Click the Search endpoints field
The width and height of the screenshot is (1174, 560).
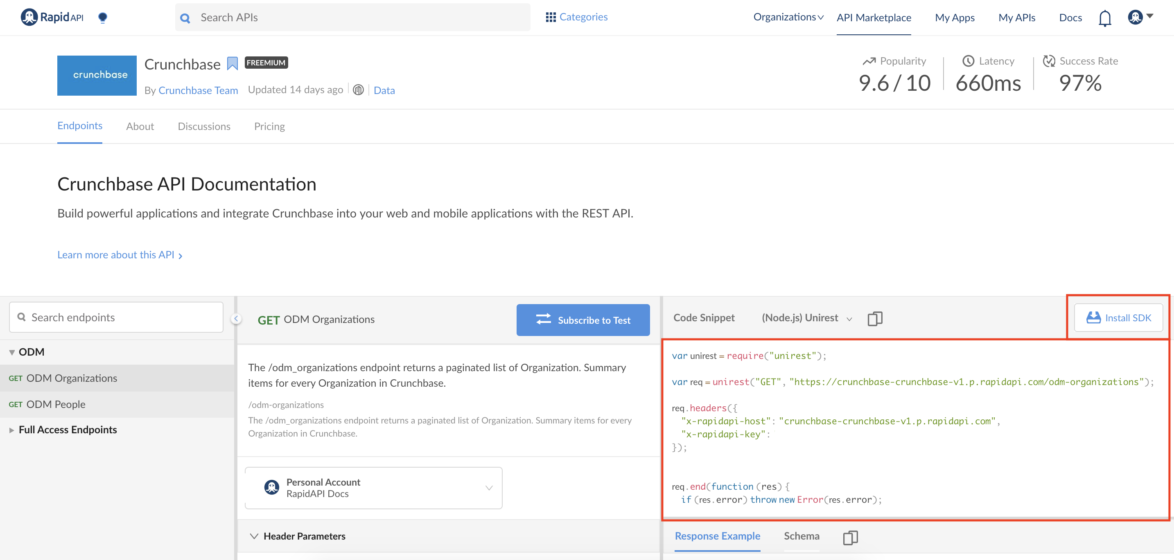coord(116,318)
